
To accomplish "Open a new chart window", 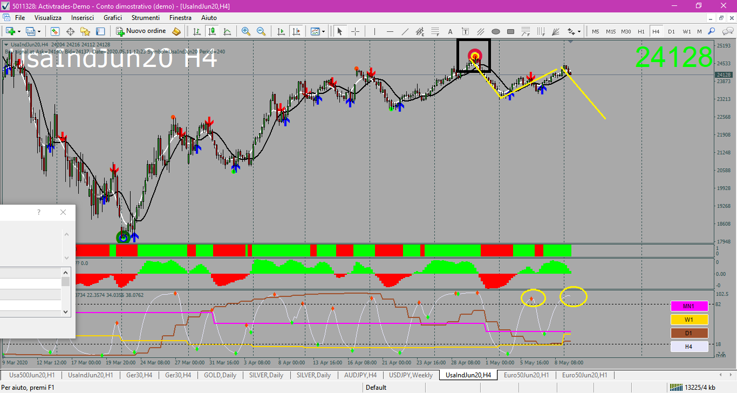I will pos(10,31).
